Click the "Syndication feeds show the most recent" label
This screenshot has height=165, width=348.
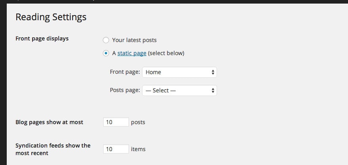53,149
